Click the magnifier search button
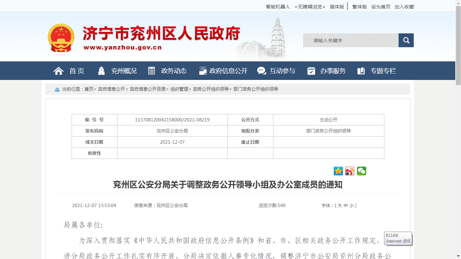Screen dimensions: 461x259 [x=406, y=40]
